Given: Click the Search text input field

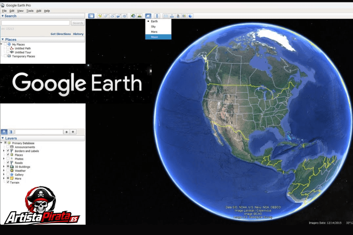Looking at the screenshot, I should pos(36,23).
